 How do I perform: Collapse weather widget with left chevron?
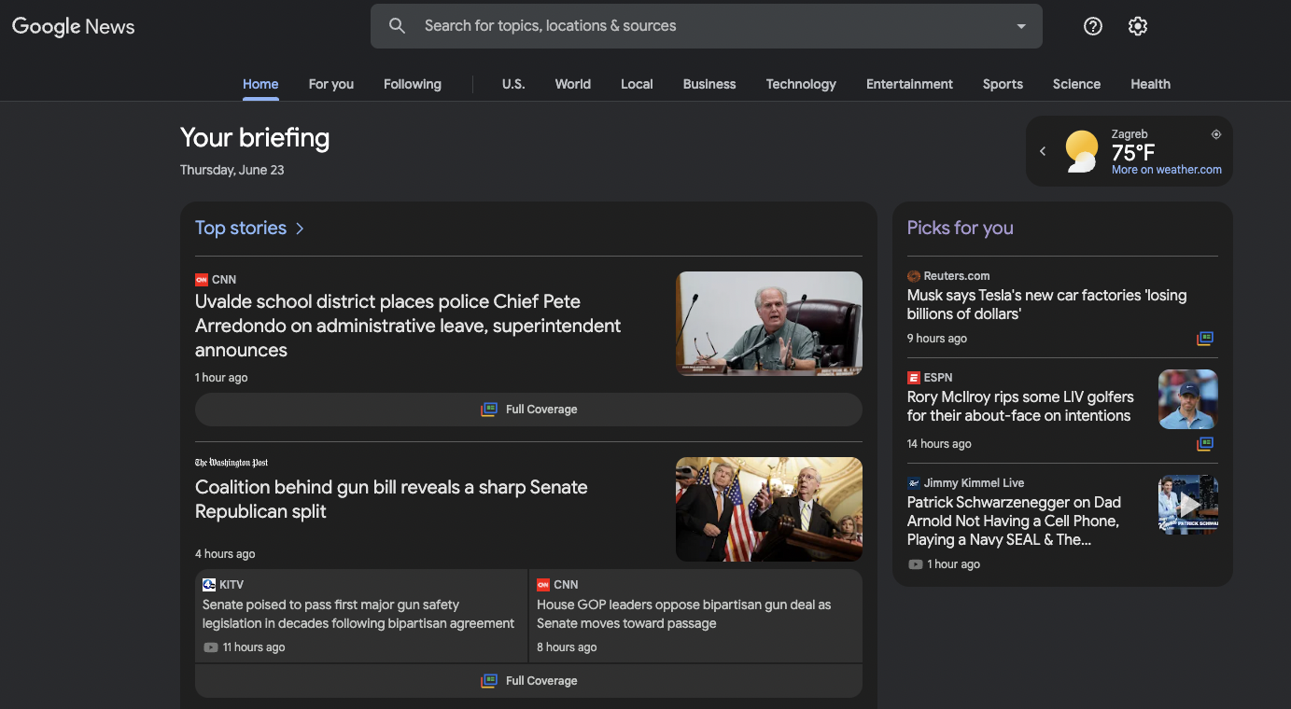(x=1043, y=151)
